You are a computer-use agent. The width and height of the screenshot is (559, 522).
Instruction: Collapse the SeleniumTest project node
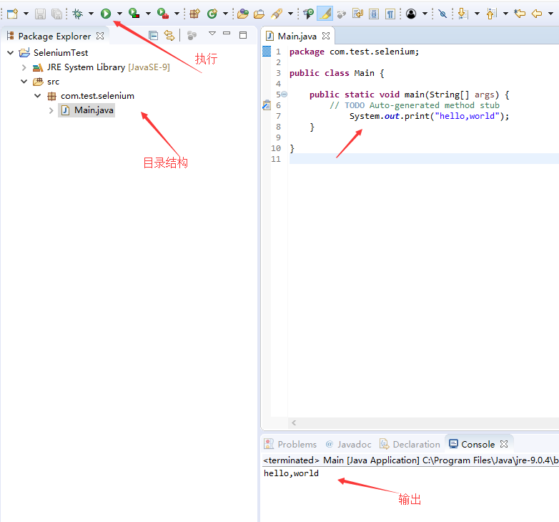coord(10,53)
